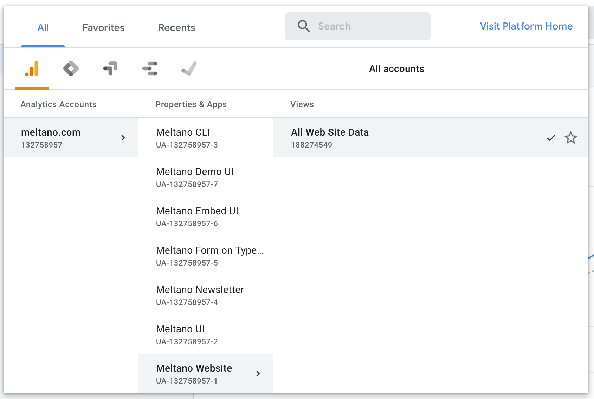This screenshot has height=399, width=594.
Task: Select the All tab
Action: click(43, 27)
